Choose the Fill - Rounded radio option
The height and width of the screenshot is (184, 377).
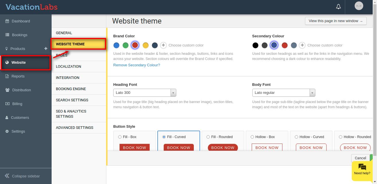coord(208,137)
